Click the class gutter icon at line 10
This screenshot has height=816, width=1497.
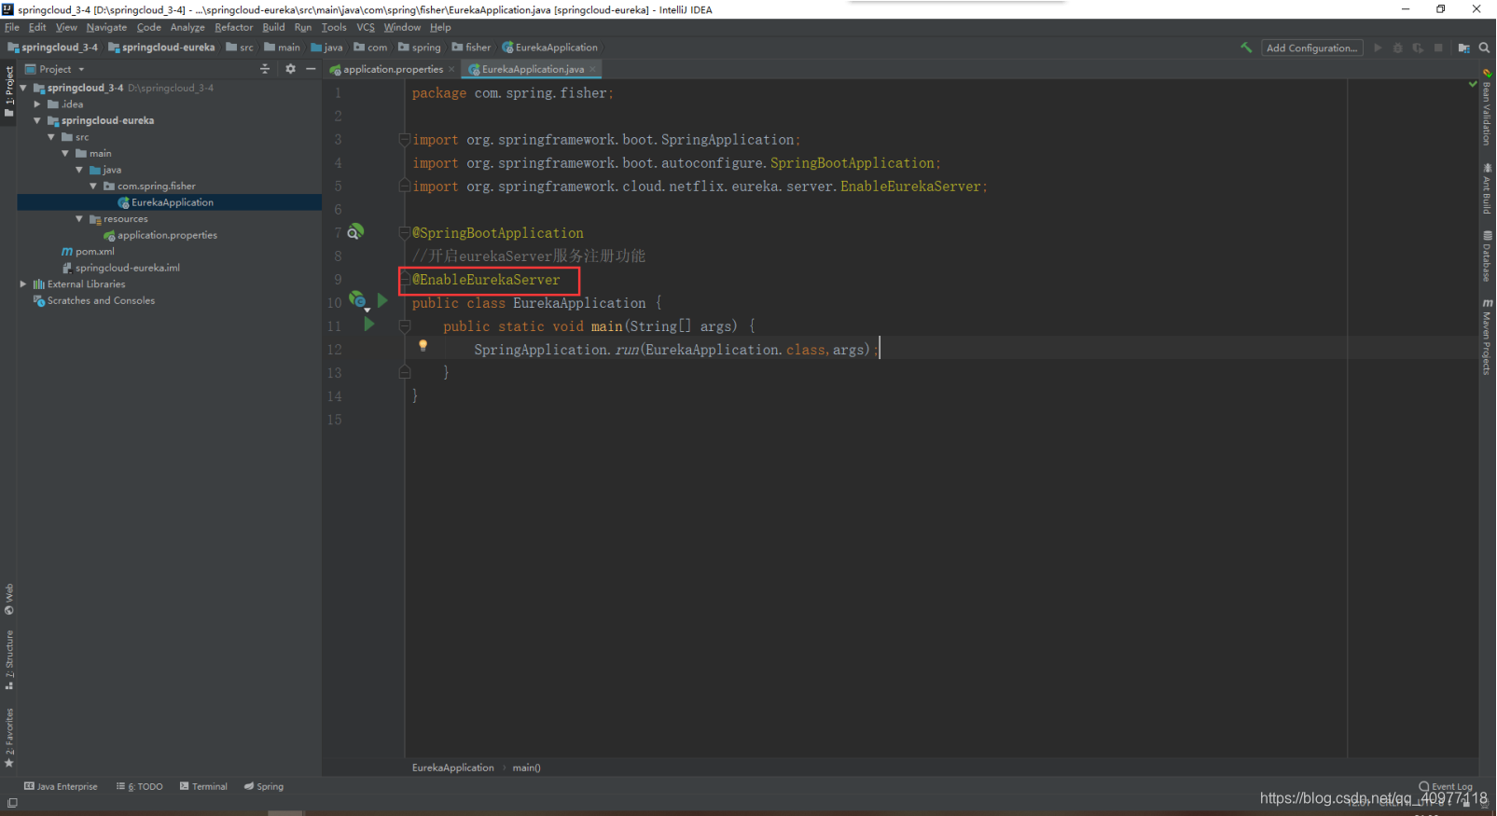[358, 300]
